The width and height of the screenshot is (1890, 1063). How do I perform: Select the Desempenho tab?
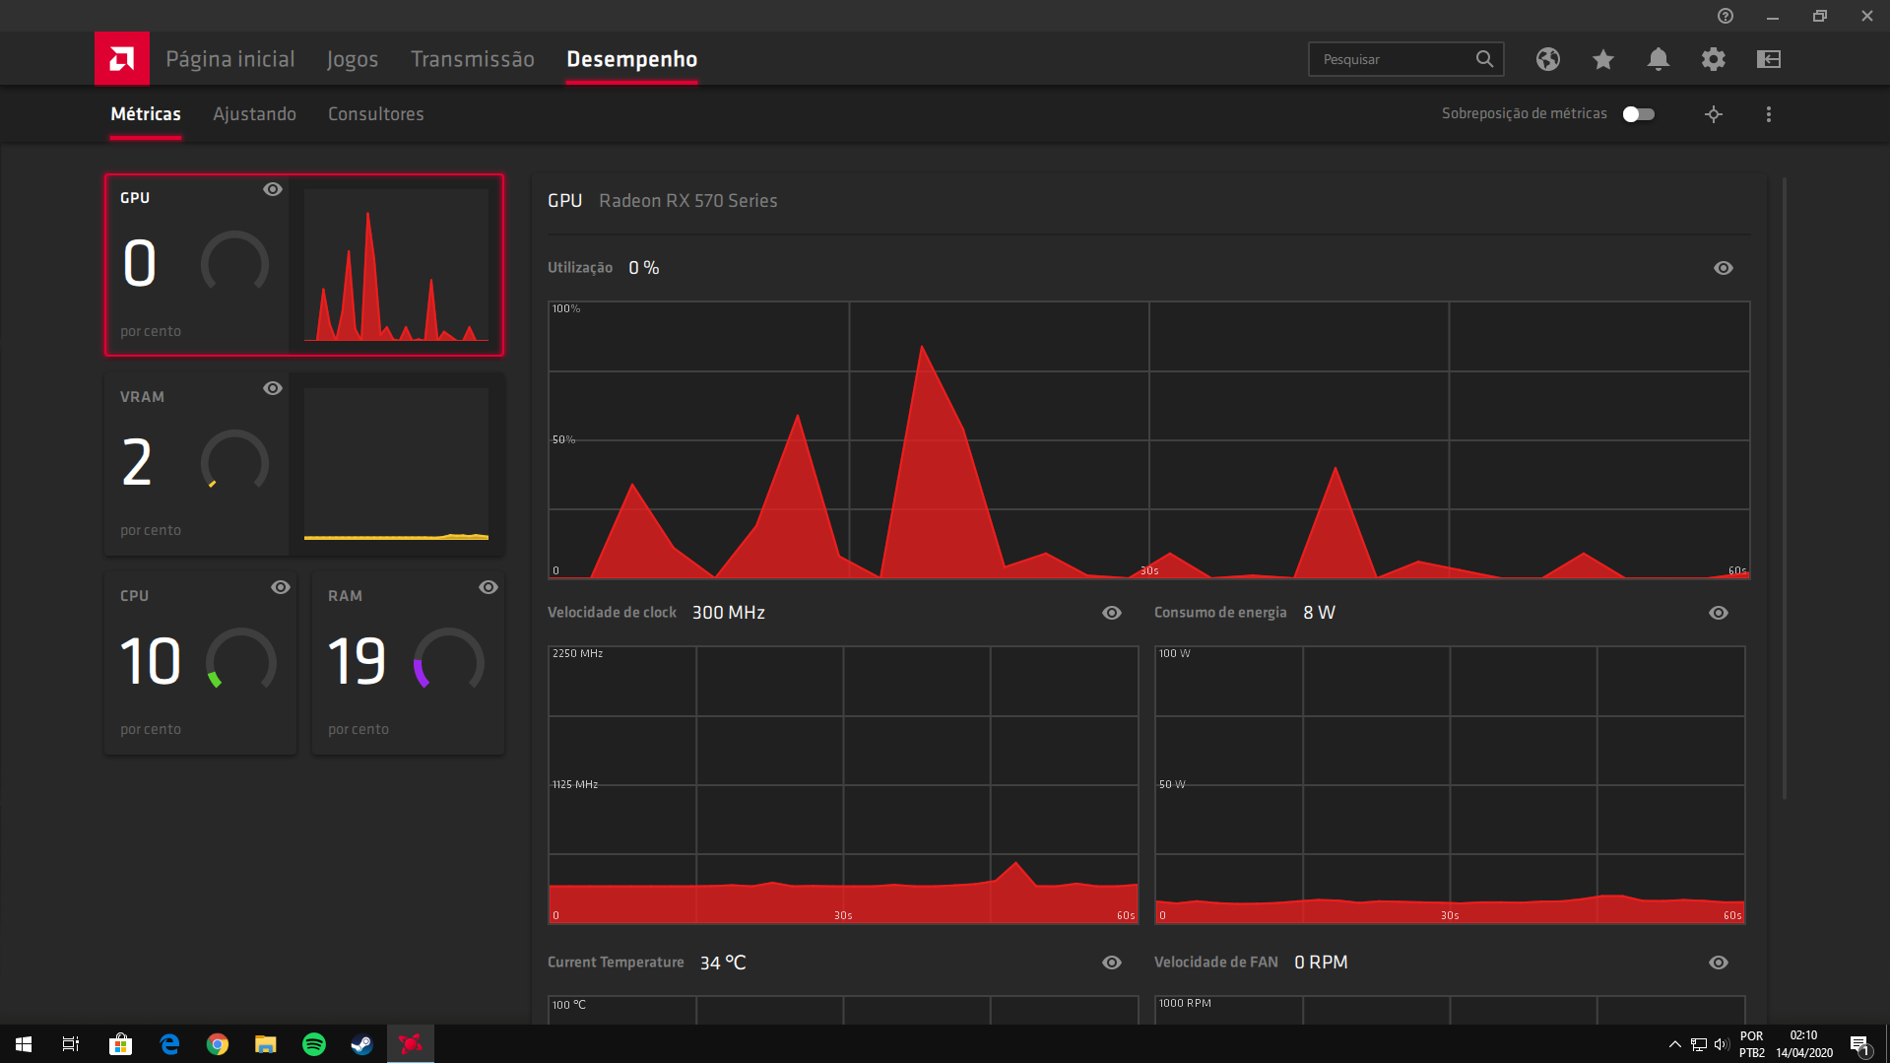pyautogui.click(x=632, y=59)
